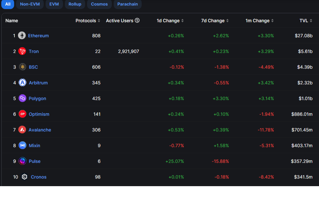The image size is (319, 198).
Task: Sort table by Protocols column arrows
Action: coord(99,21)
